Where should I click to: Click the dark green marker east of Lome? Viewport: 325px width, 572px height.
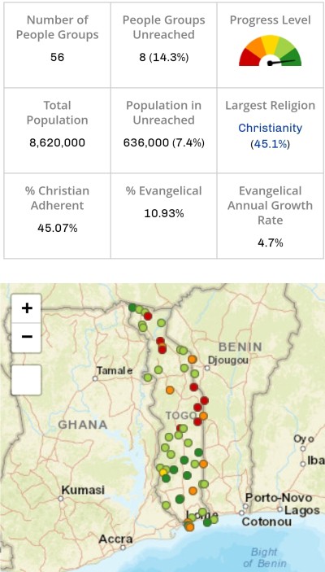207,522
